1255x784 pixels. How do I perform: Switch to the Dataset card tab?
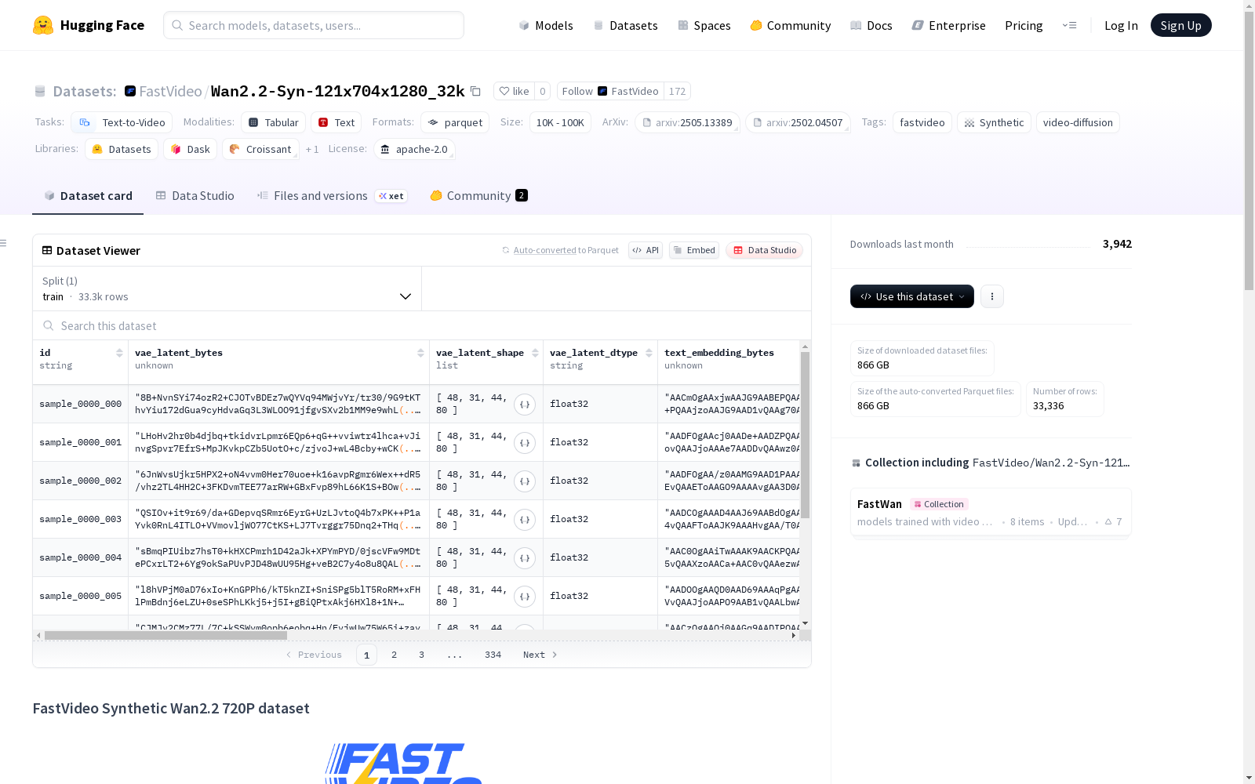point(88,196)
